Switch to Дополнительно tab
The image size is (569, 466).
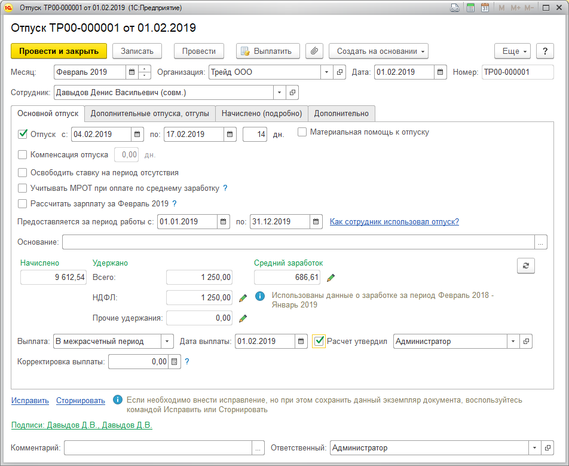341,114
